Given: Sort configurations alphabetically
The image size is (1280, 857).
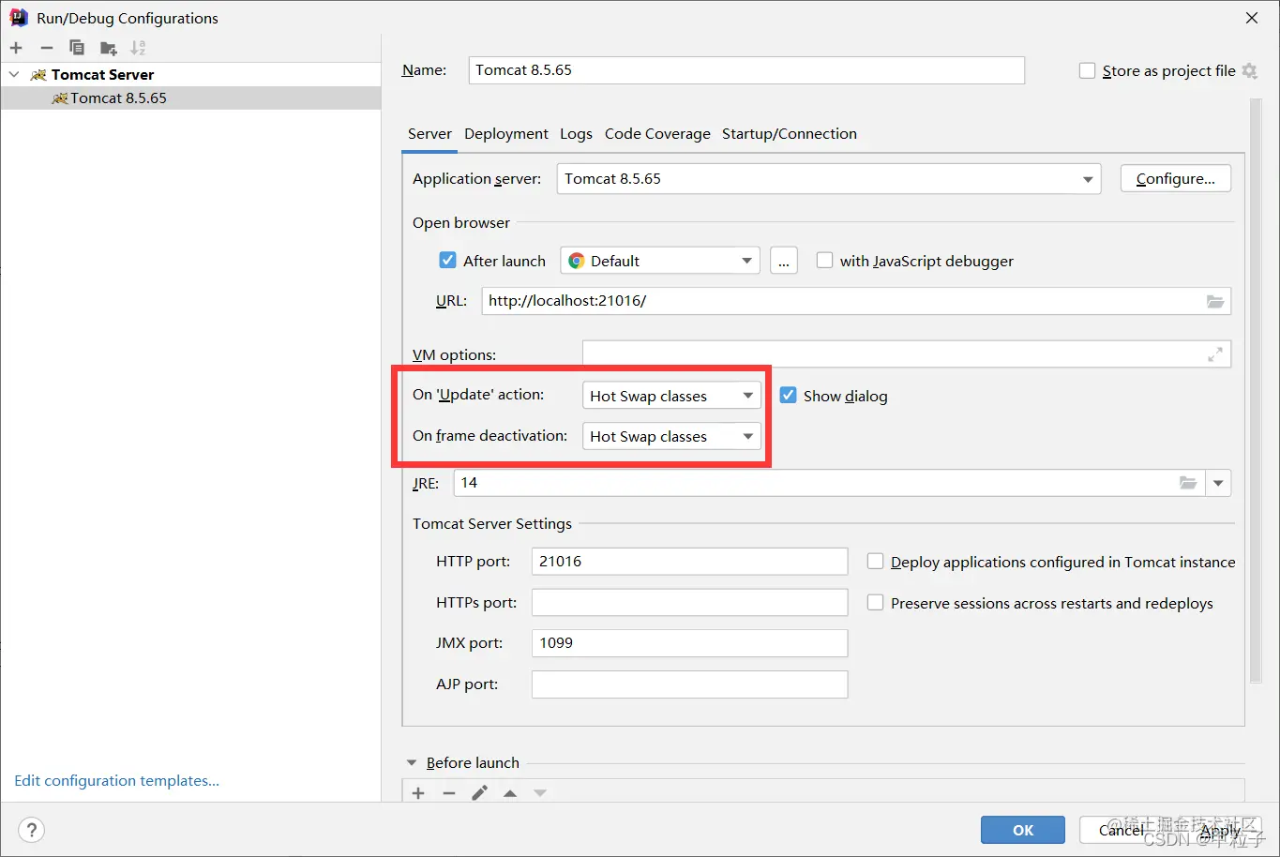Looking at the screenshot, I should tap(138, 48).
